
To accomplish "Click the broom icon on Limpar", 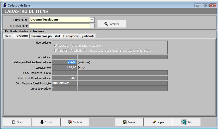I will pos(154,122).
